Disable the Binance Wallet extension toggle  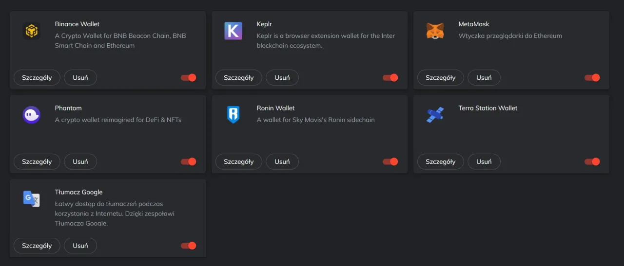click(189, 78)
